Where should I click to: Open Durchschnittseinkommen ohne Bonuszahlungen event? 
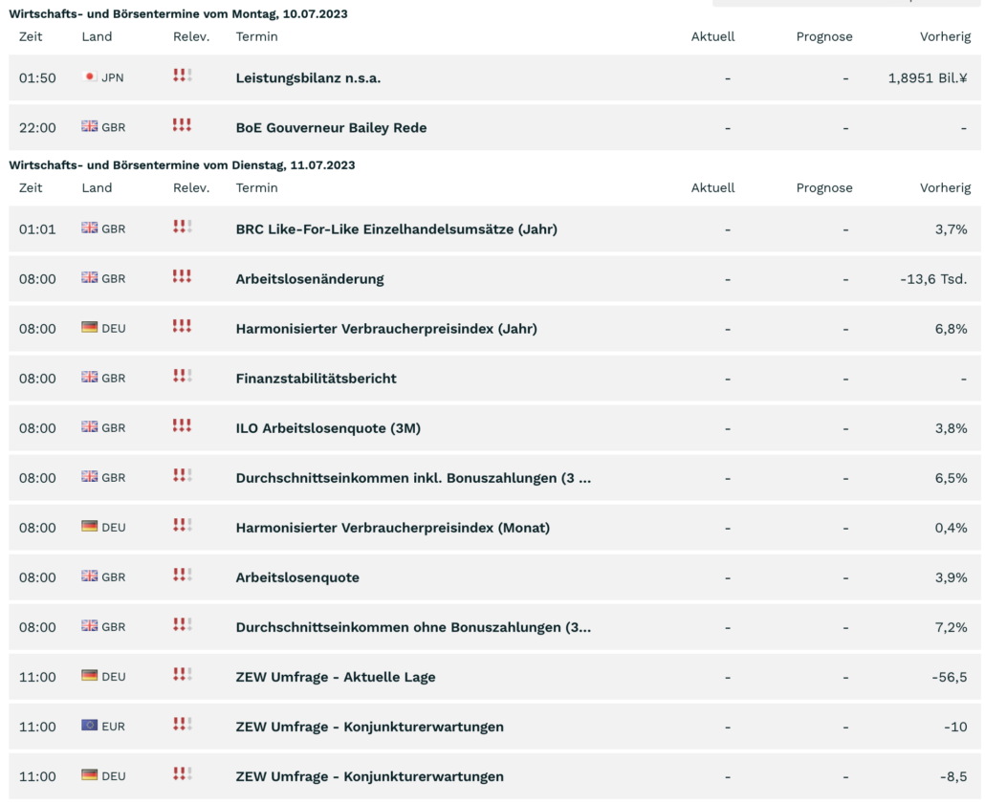[413, 627]
